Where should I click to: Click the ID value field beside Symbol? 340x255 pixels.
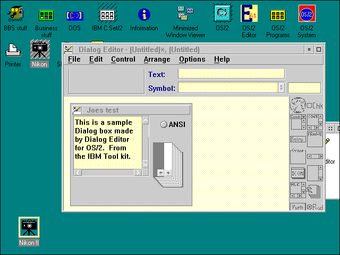tap(304, 88)
